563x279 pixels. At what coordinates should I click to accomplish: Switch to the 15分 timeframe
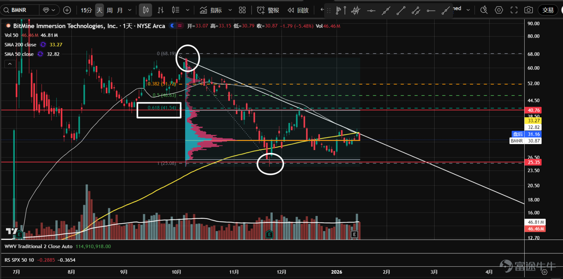86,10
